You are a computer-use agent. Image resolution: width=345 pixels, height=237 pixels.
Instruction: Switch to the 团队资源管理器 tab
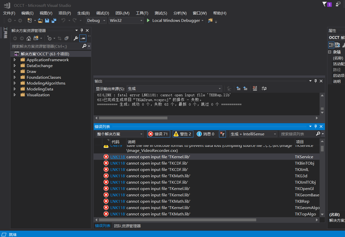coord(127,226)
